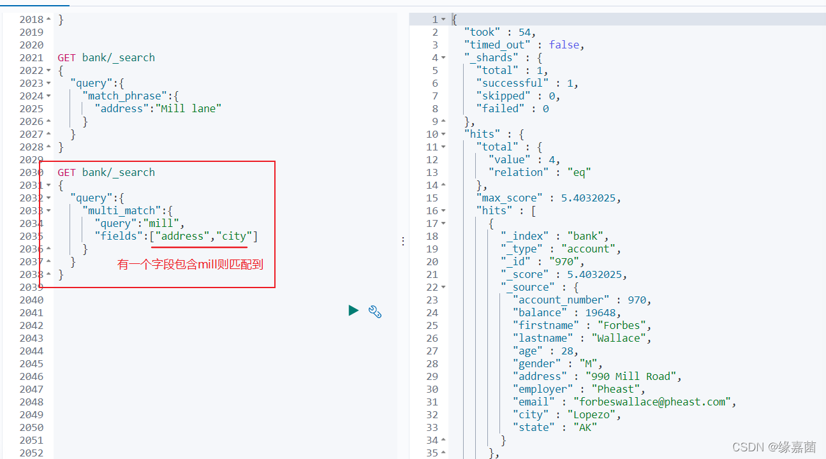The width and height of the screenshot is (826, 459).
Task: Click the fold-end marker at line 2038
Action: point(49,274)
